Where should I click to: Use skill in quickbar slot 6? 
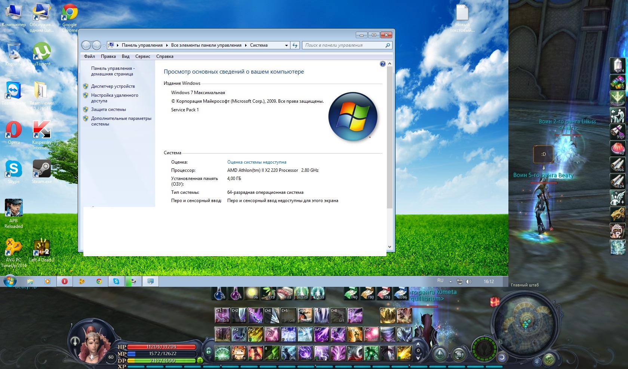pyautogui.click(x=305, y=353)
